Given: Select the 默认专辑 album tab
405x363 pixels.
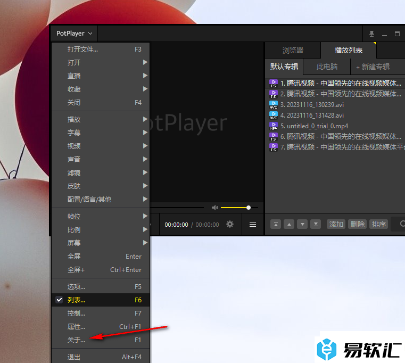Looking at the screenshot, I should click(x=284, y=67).
